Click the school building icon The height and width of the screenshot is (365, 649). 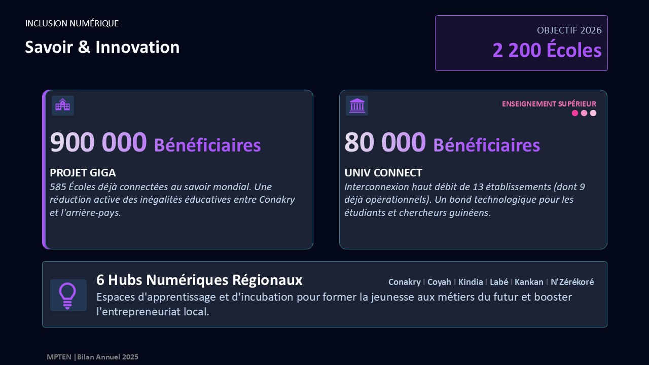[x=63, y=105]
